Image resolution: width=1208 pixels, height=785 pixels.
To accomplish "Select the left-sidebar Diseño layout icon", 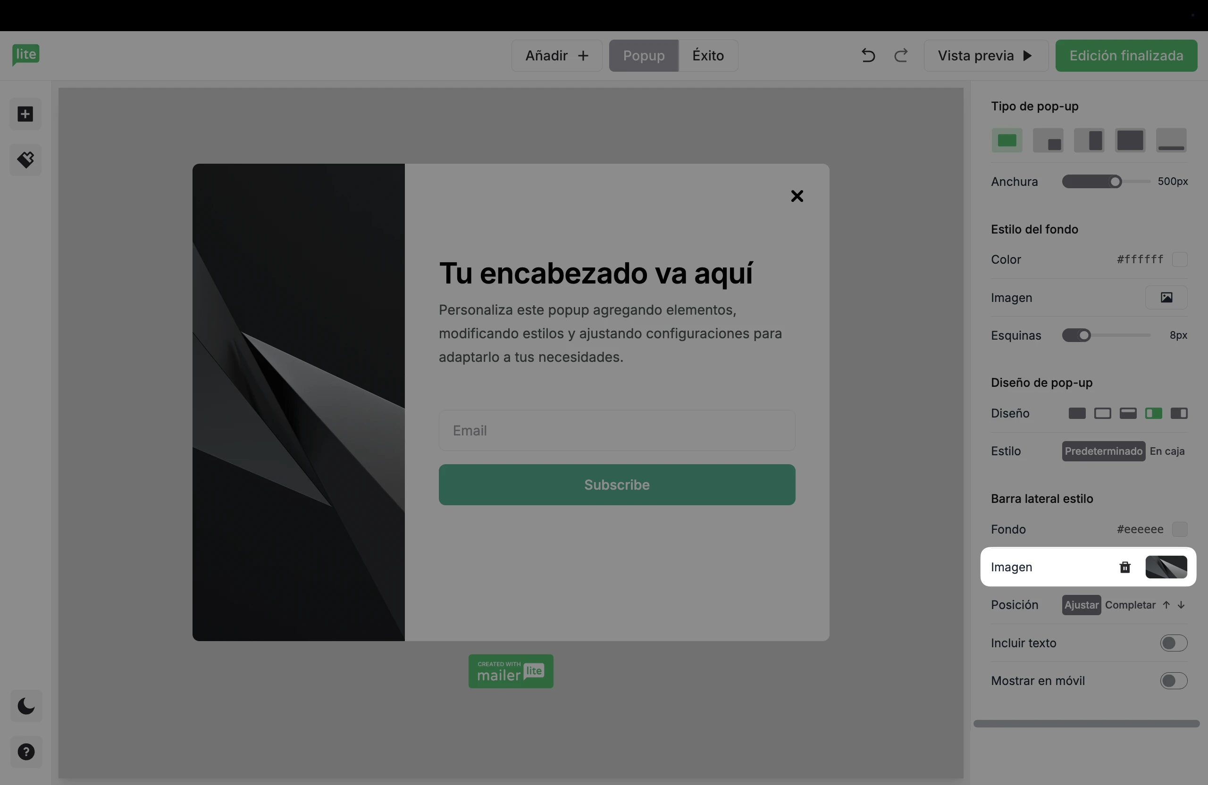I will (x=1154, y=413).
